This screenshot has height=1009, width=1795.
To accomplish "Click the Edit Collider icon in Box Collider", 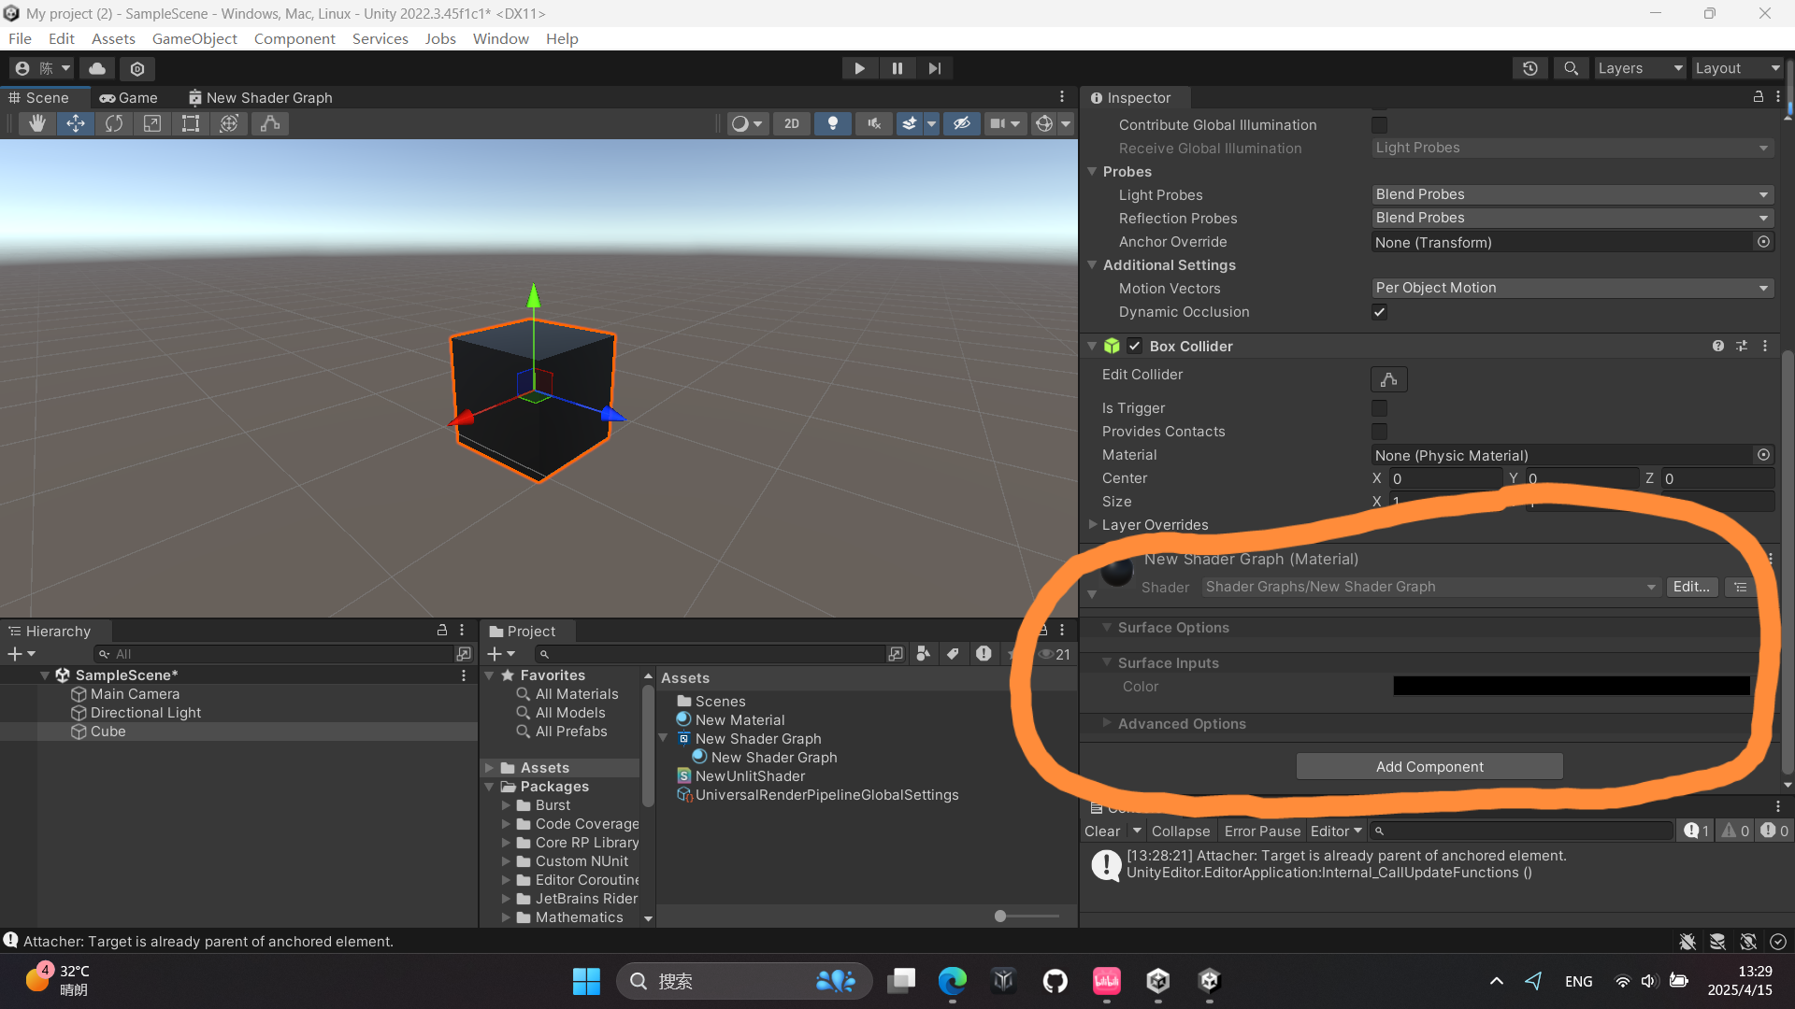I will pyautogui.click(x=1387, y=378).
